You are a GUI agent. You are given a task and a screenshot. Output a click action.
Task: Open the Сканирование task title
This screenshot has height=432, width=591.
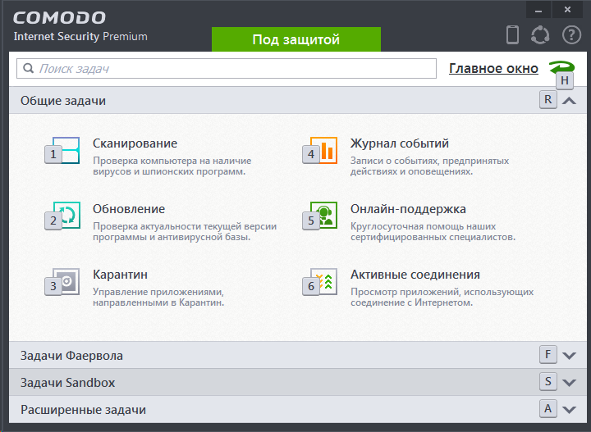135,143
